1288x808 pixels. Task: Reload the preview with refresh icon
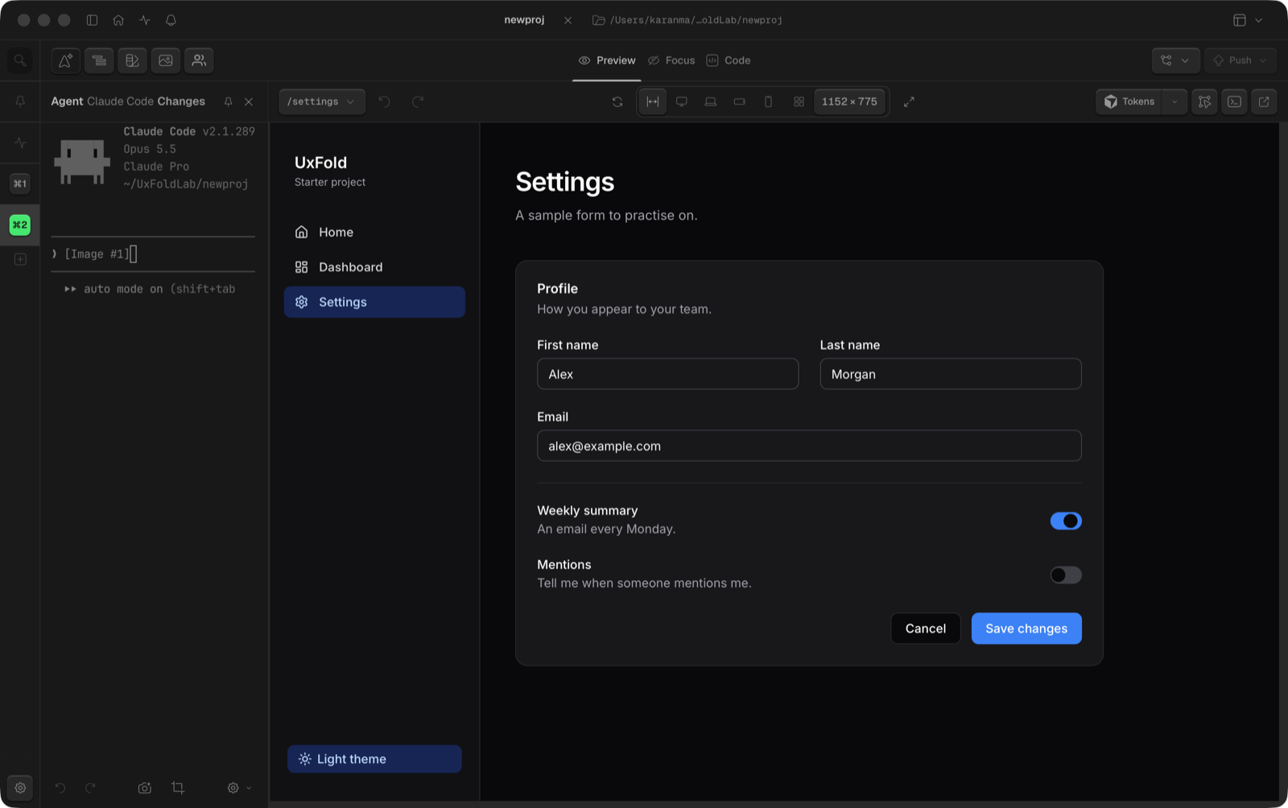click(617, 101)
